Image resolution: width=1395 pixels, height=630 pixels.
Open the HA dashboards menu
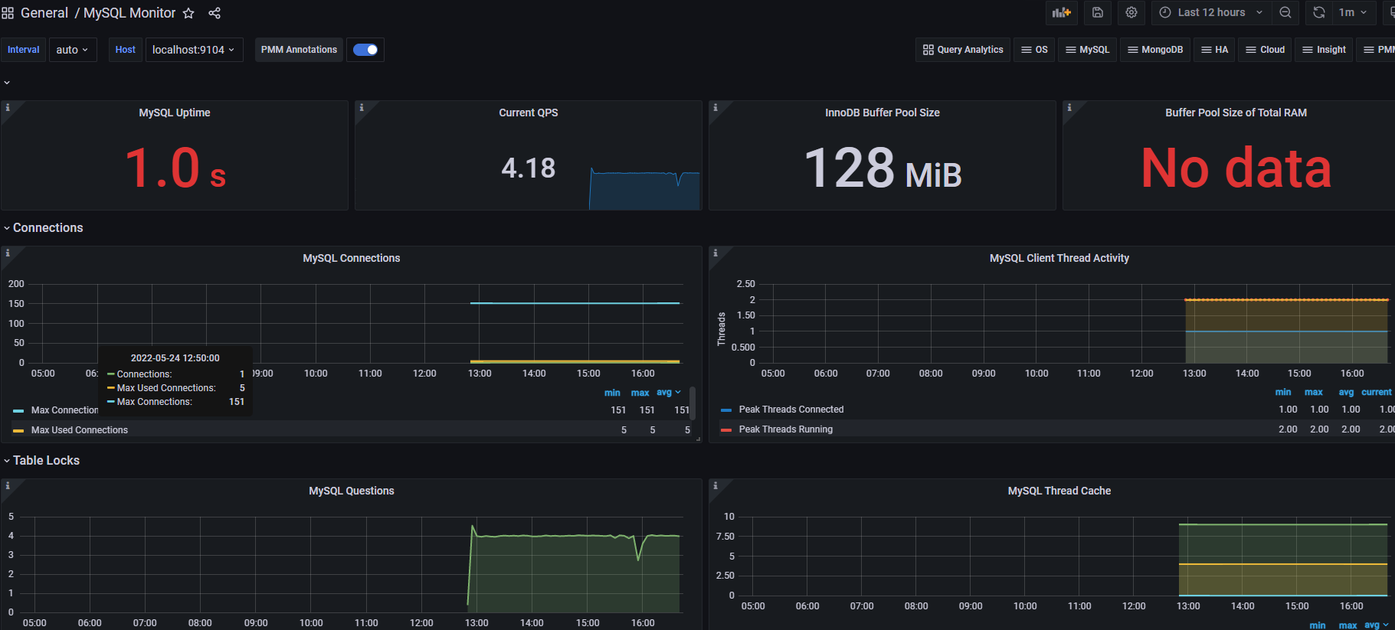pyautogui.click(x=1214, y=50)
